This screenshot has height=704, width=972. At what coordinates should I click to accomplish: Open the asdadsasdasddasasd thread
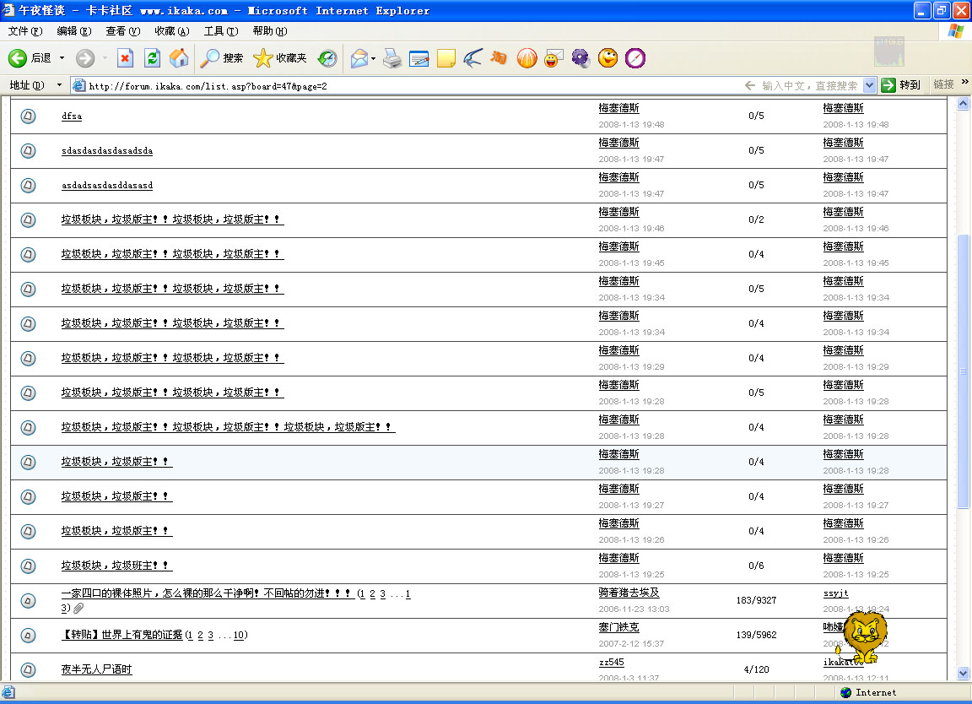(x=106, y=186)
